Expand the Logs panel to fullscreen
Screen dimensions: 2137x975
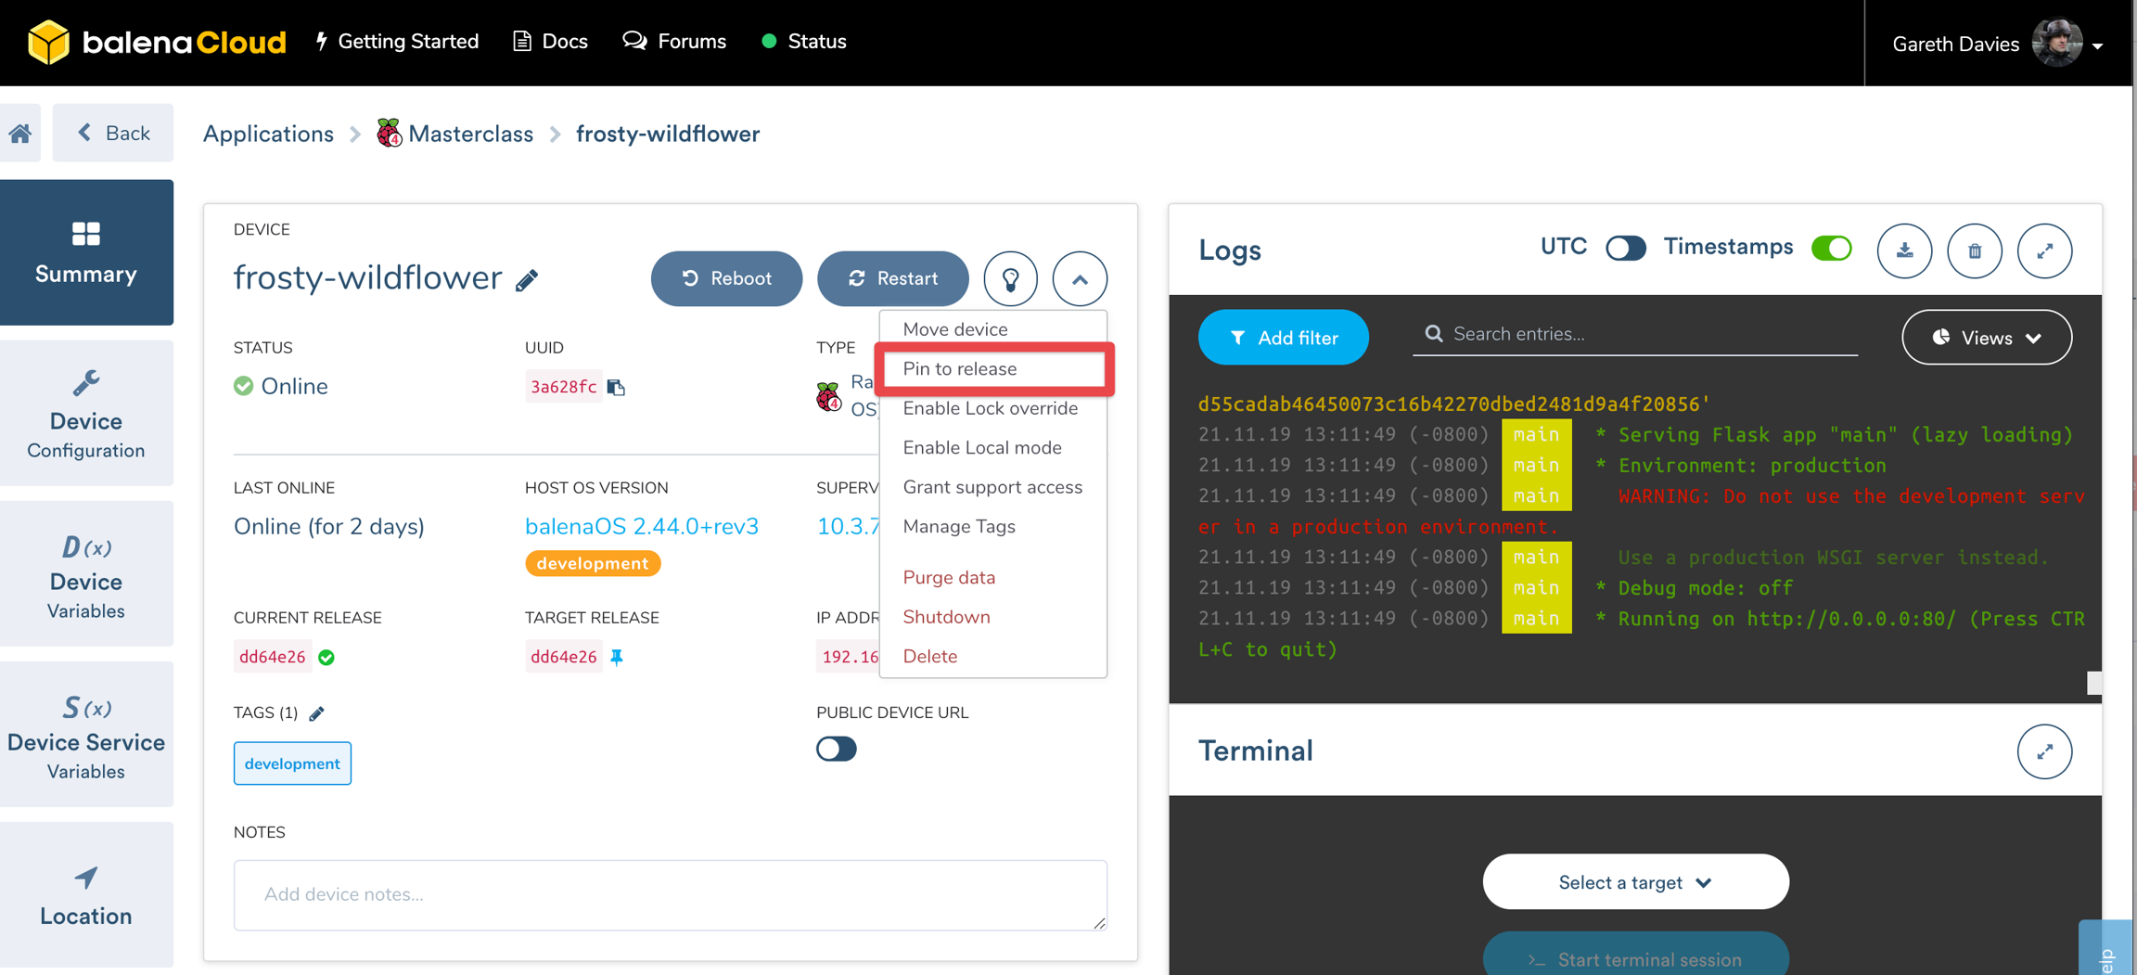point(2044,250)
